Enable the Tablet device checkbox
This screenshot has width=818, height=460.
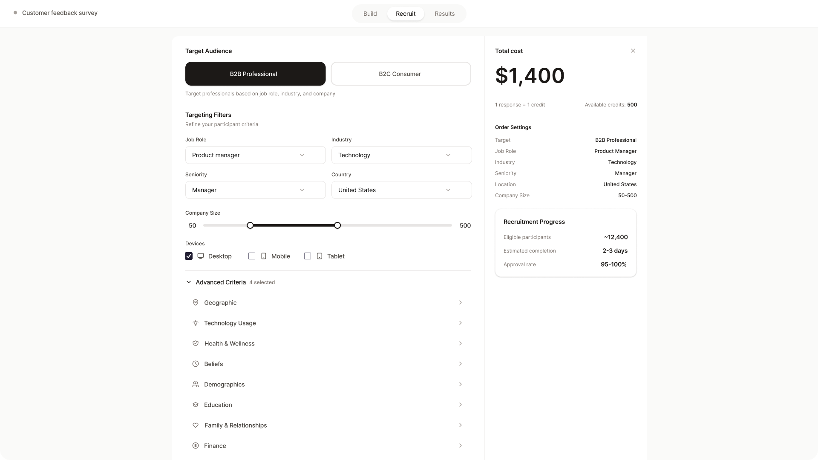[308, 256]
